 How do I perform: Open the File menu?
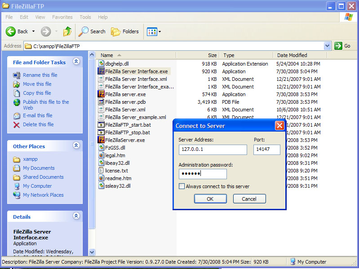click(x=9, y=17)
